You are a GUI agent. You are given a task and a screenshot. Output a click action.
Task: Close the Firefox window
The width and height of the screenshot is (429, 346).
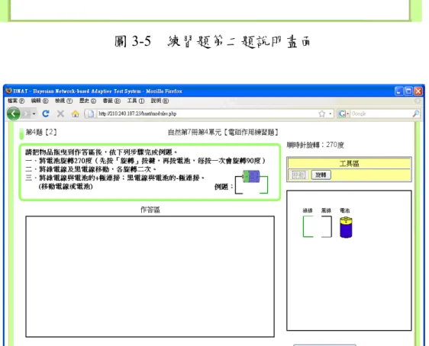point(418,91)
